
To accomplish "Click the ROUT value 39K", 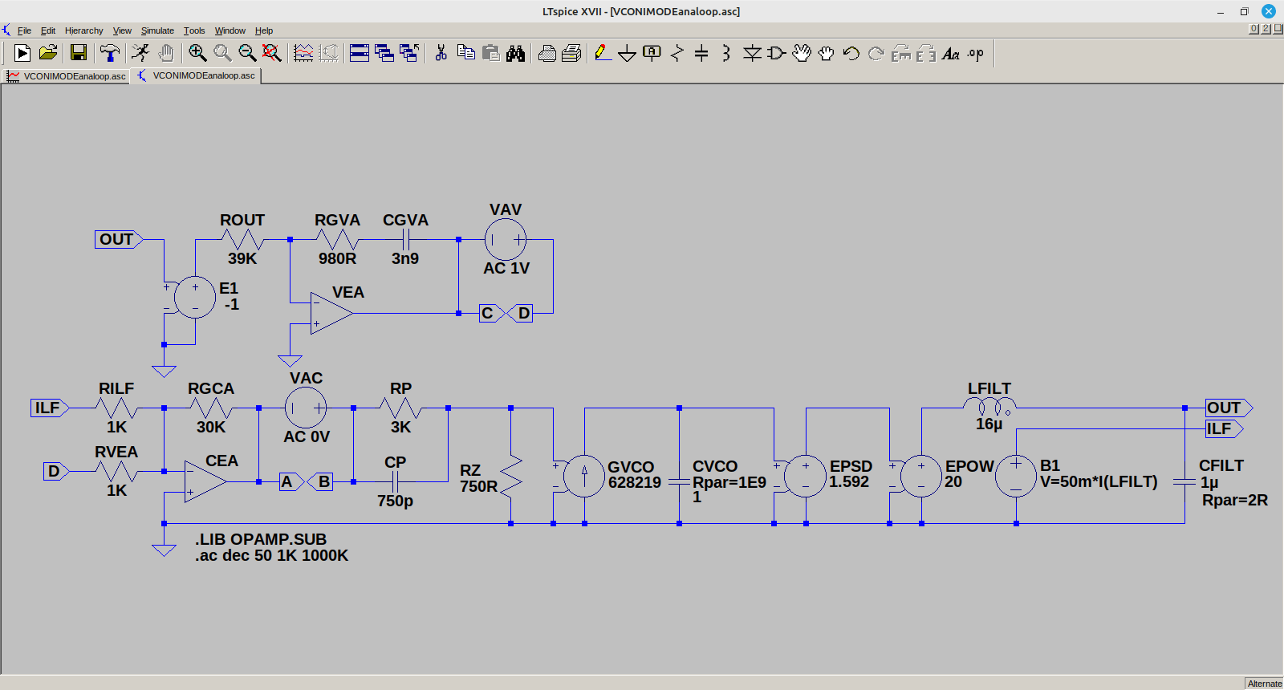I will point(242,258).
